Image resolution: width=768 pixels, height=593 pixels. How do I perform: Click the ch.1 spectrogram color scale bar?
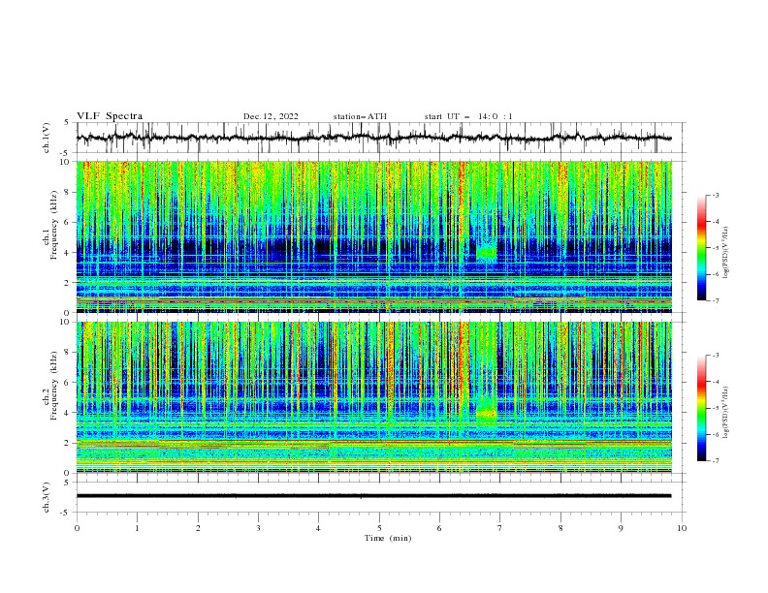click(x=701, y=248)
